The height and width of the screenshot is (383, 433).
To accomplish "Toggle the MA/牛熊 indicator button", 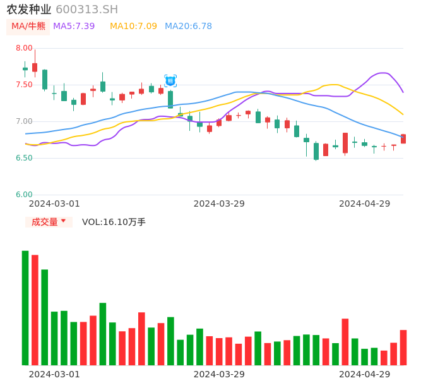I will click(28, 27).
